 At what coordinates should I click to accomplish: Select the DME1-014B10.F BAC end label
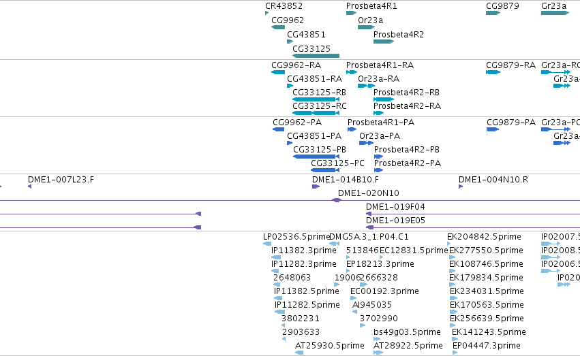click(346, 180)
